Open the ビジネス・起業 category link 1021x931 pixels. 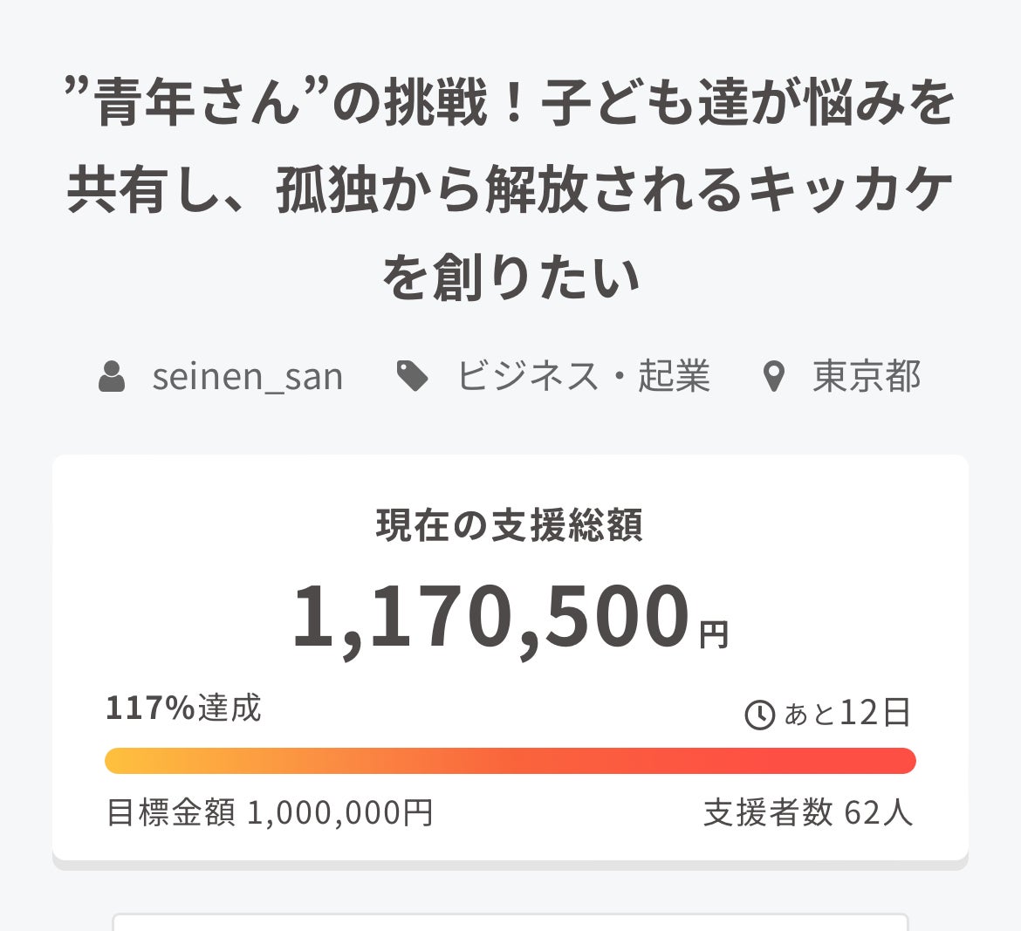click(x=583, y=377)
